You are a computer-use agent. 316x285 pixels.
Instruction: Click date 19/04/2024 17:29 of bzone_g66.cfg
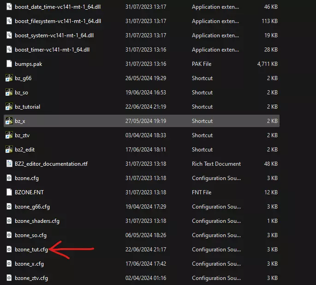tap(146, 207)
